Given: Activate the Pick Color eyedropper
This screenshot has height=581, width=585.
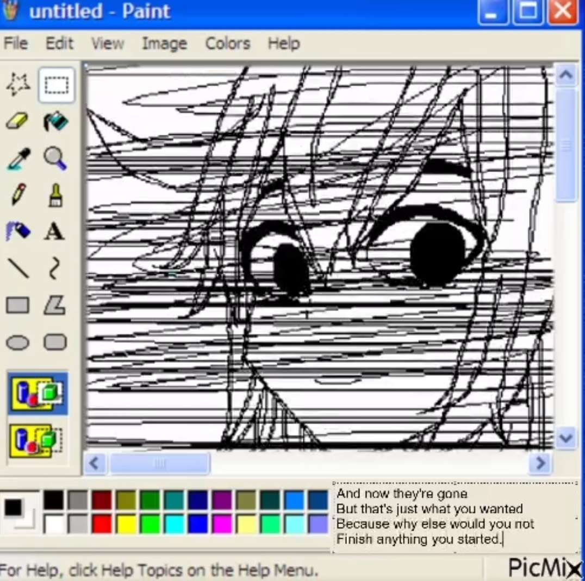Looking at the screenshot, I should coord(18,159).
